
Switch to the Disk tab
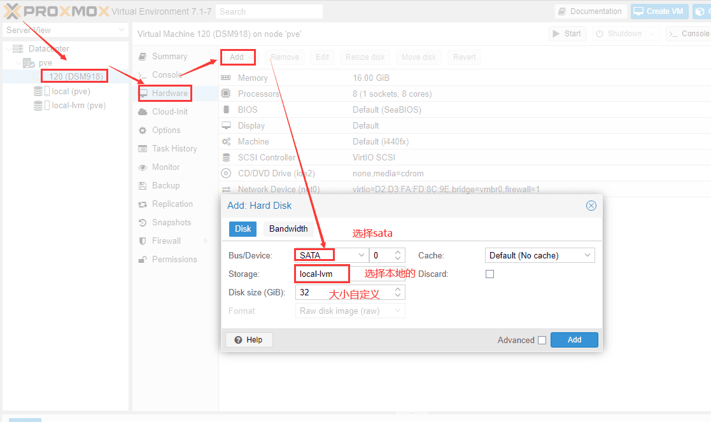pyautogui.click(x=243, y=229)
